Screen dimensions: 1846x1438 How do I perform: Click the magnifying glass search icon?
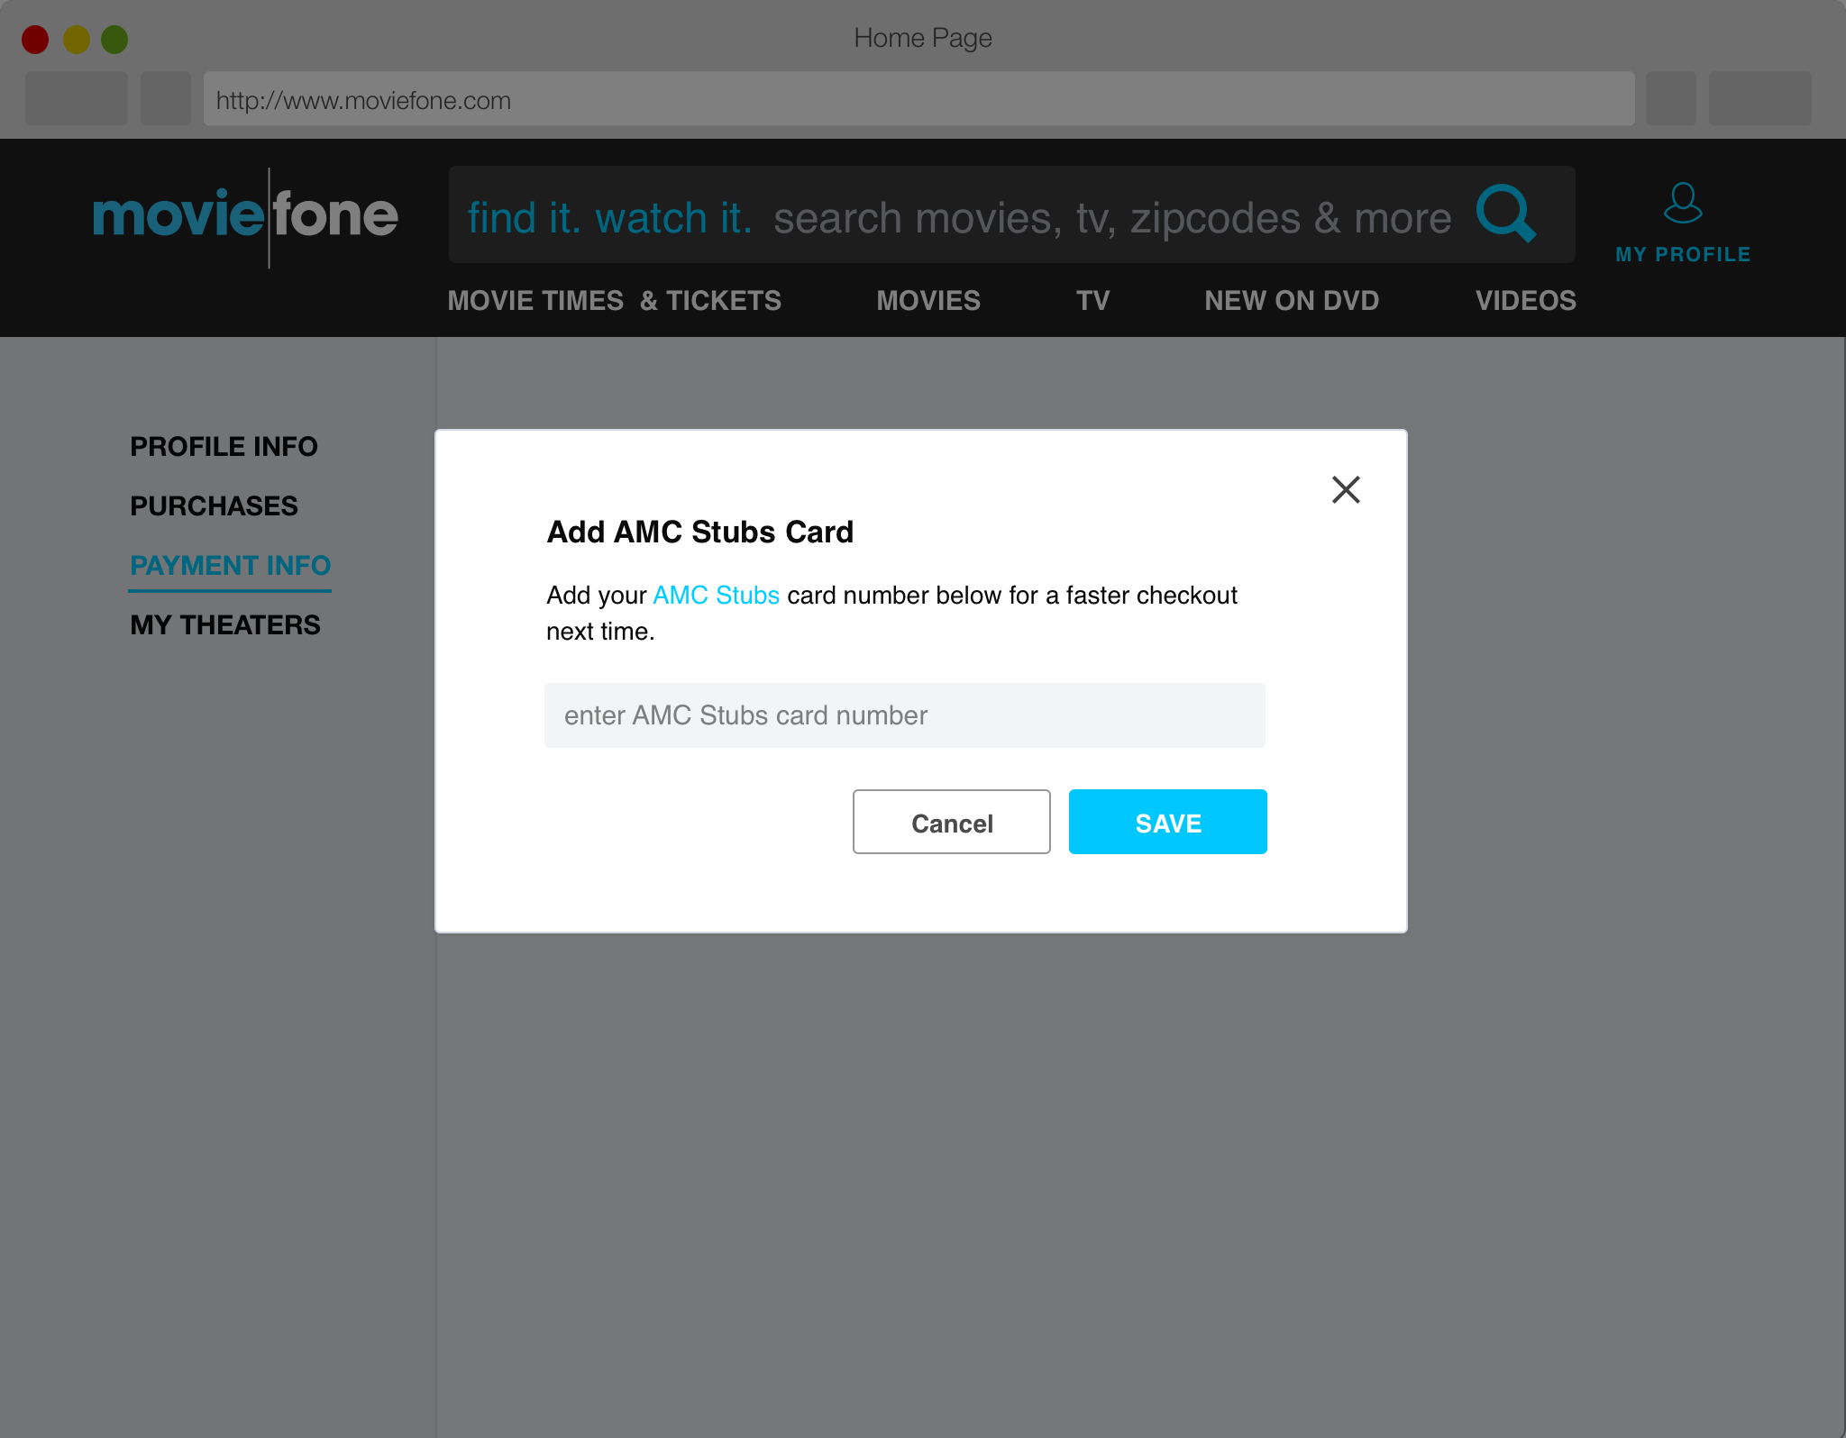pyautogui.click(x=1505, y=214)
